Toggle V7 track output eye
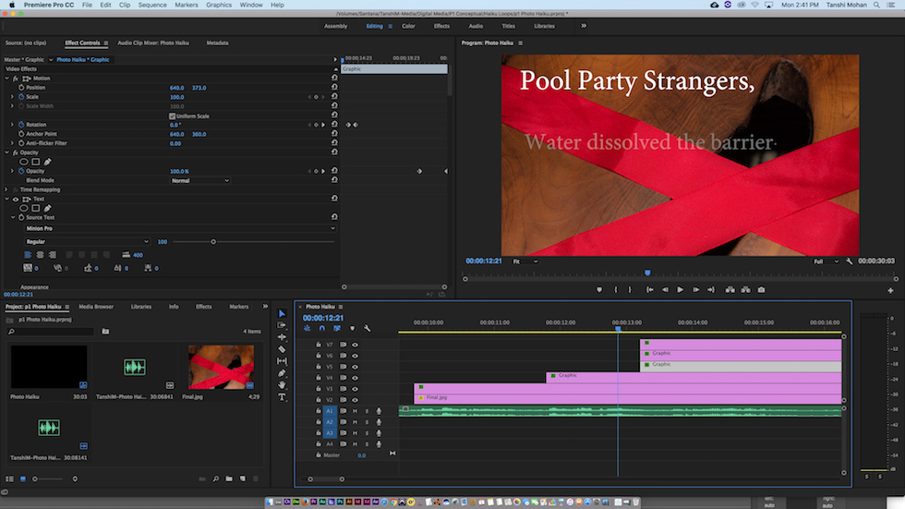This screenshot has height=509, width=905. pos(355,345)
